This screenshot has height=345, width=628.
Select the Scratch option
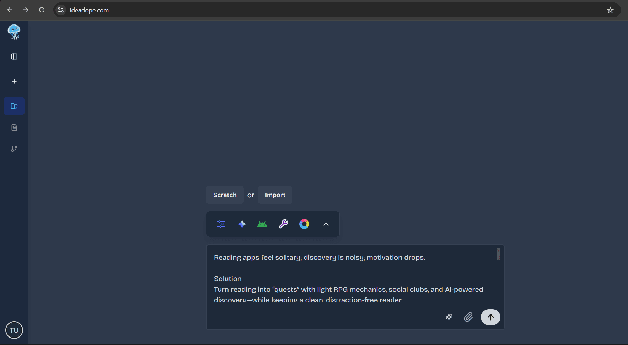pyautogui.click(x=225, y=195)
